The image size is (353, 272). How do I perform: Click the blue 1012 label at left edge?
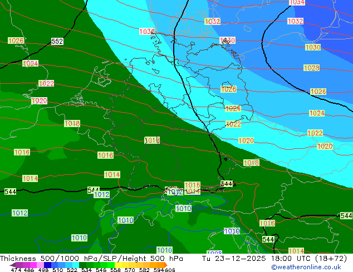(x=20, y=213)
